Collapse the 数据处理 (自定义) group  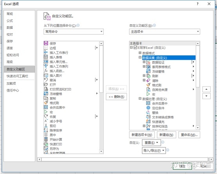coord(140,99)
